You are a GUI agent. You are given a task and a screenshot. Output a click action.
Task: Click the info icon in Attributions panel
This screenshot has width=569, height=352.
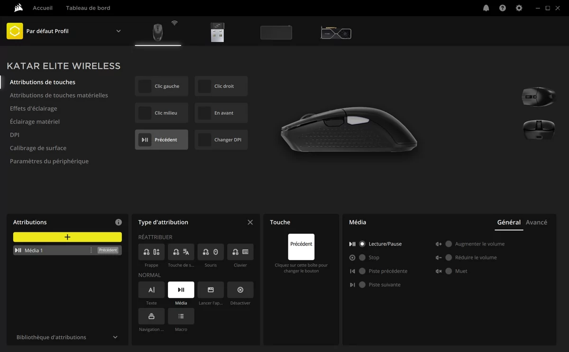click(x=119, y=222)
